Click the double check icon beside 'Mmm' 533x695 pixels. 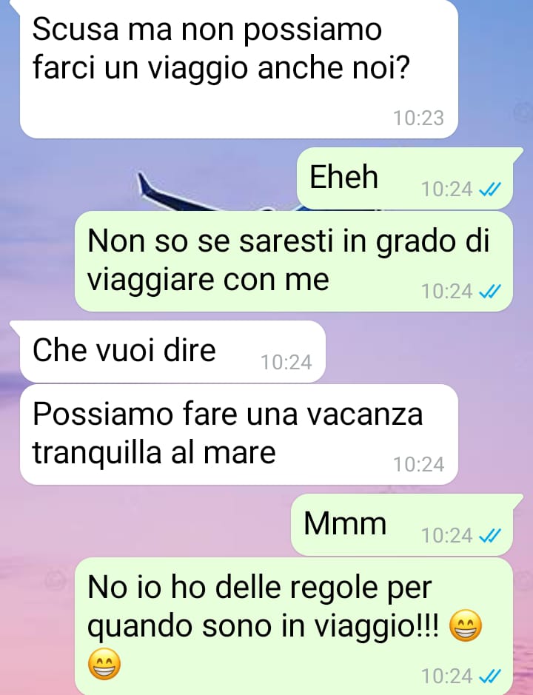(490, 535)
